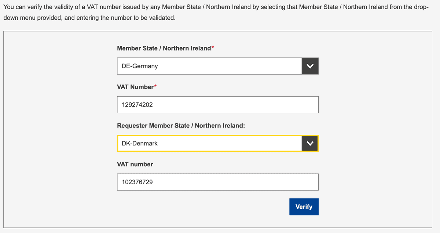This screenshot has height=233, width=440.
Task: Click the bordered form container background
Action: click(55, 128)
